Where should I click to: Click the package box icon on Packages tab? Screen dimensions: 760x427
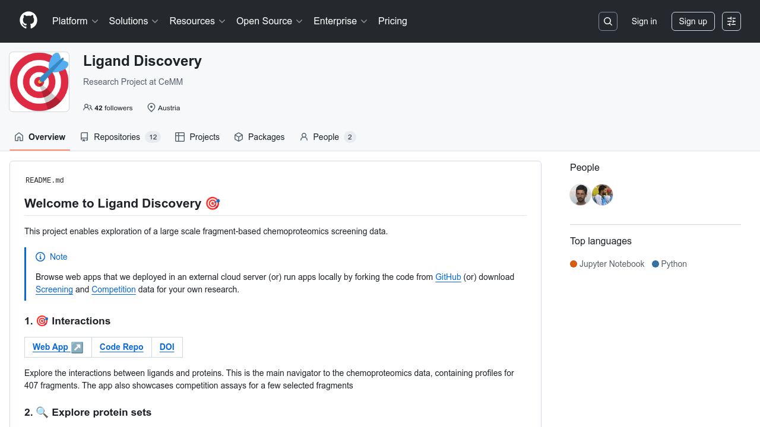tap(238, 137)
